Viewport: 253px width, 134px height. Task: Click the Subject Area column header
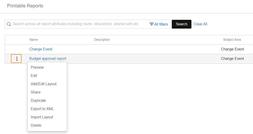click(232, 40)
